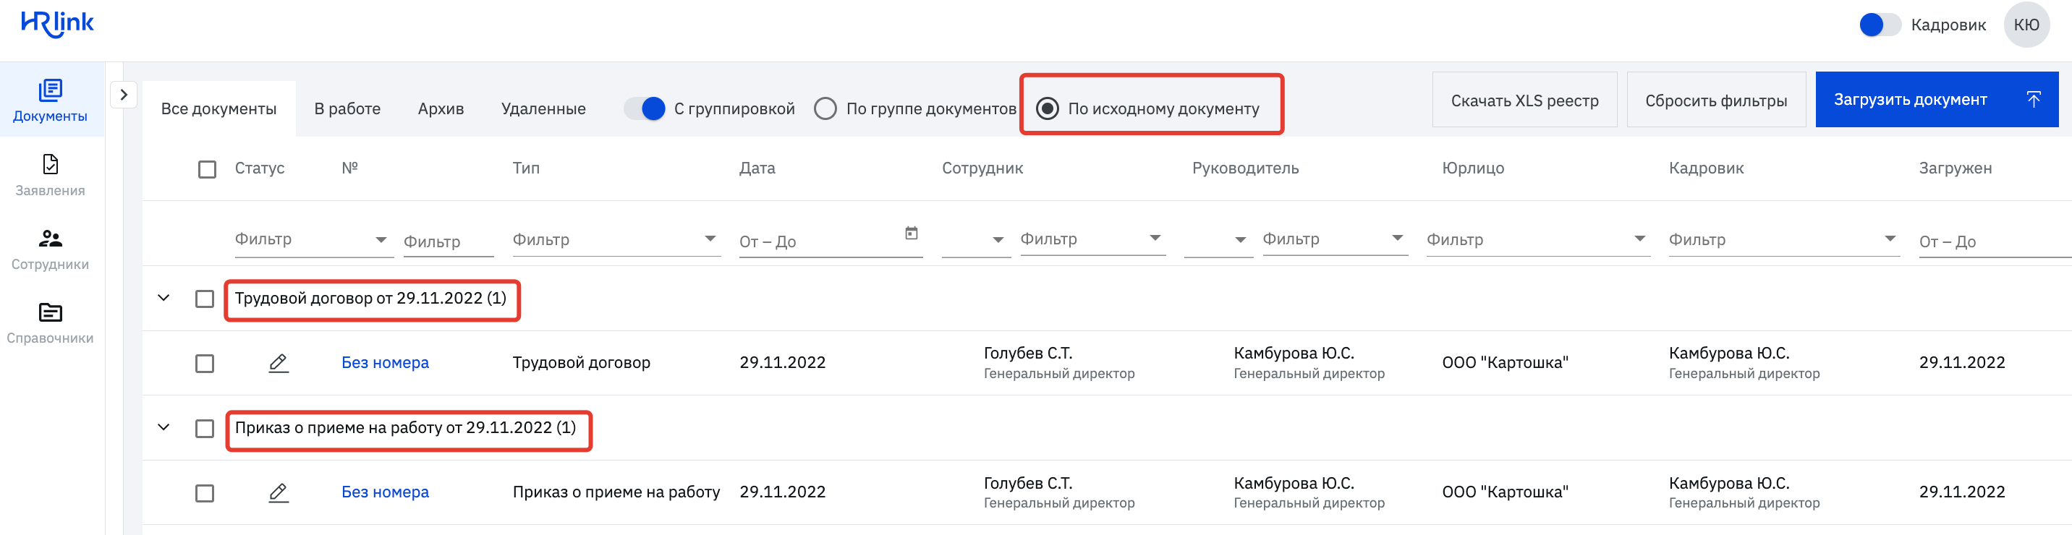Click Скачать XLS реестр button

(1524, 100)
